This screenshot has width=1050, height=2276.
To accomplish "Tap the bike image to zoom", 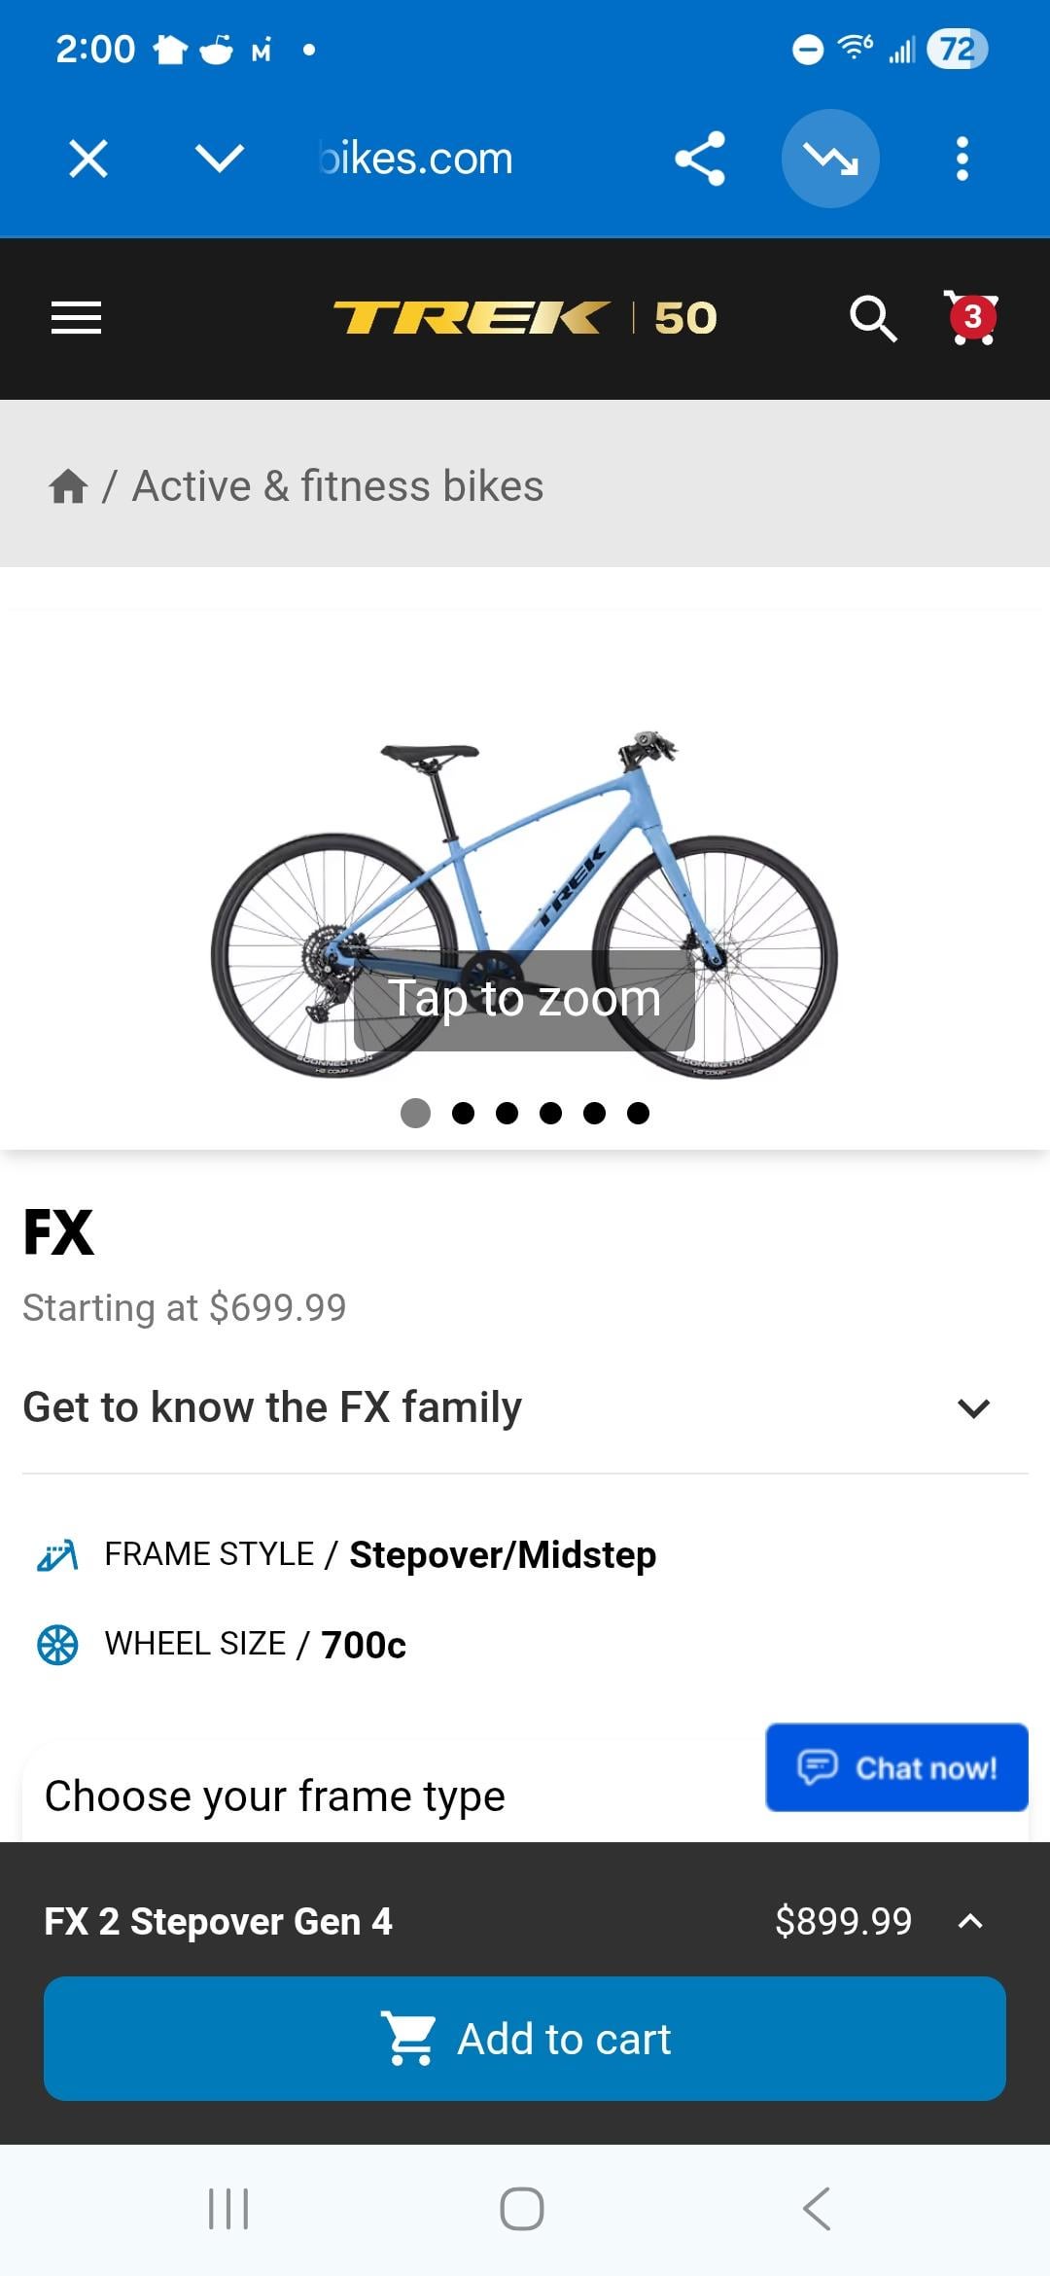I will click(x=524, y=905).
